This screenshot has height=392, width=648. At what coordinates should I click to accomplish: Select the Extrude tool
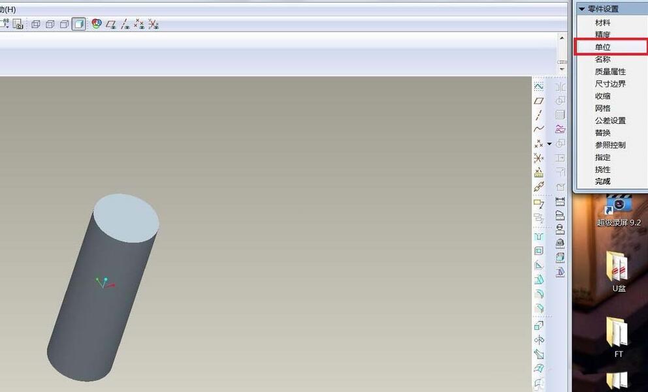tap(538, 325)
